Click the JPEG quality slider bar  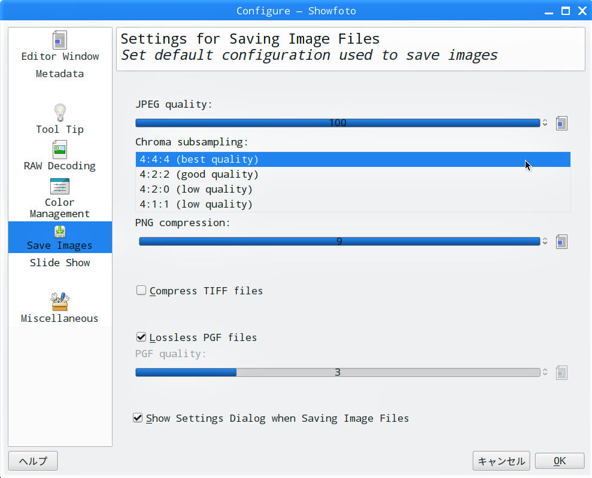(338, 123)
